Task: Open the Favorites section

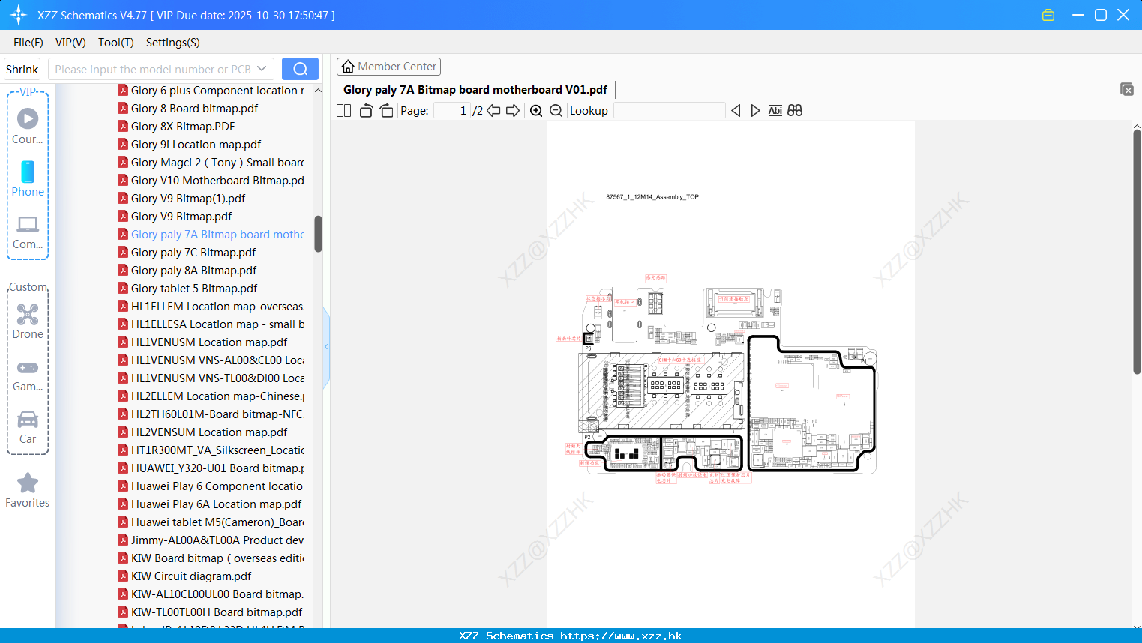Action: coord(28,490)
